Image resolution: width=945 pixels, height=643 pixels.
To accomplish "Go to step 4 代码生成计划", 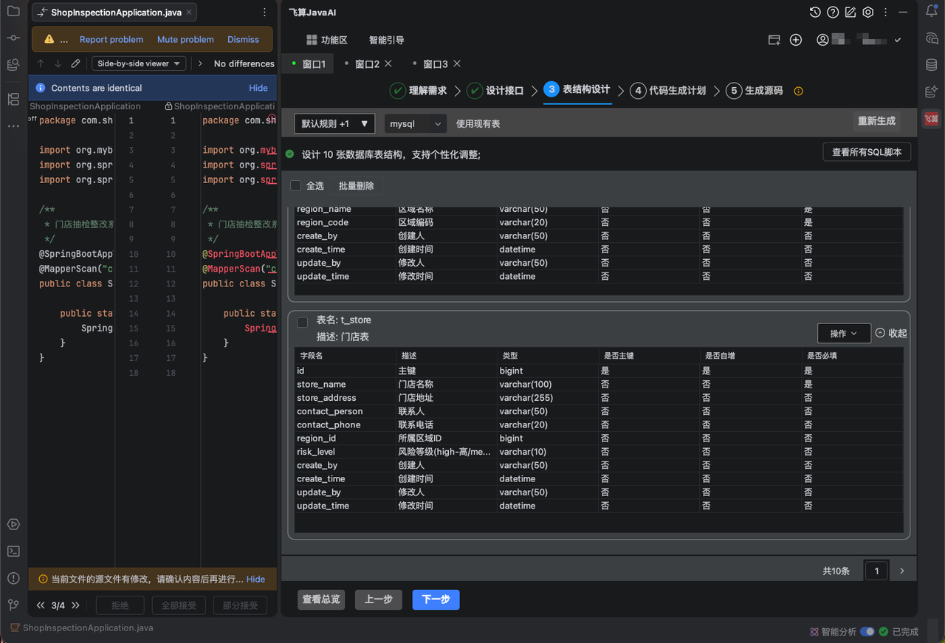I will pos(669,91).
